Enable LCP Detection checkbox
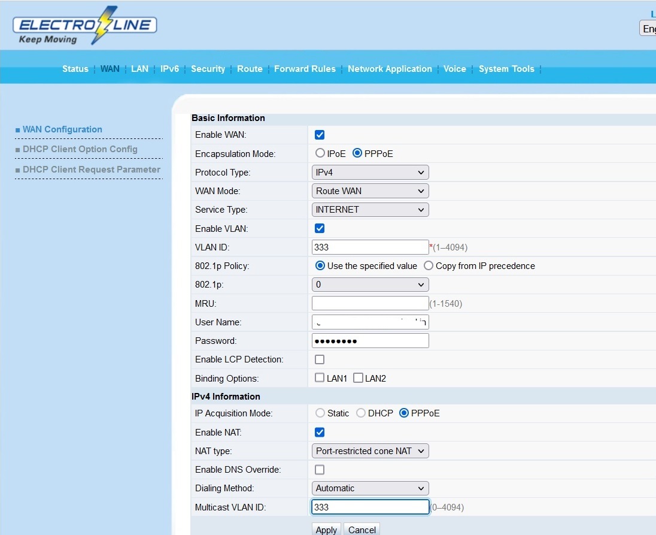This screenshot has height=535, width=656. click(320, 359)
